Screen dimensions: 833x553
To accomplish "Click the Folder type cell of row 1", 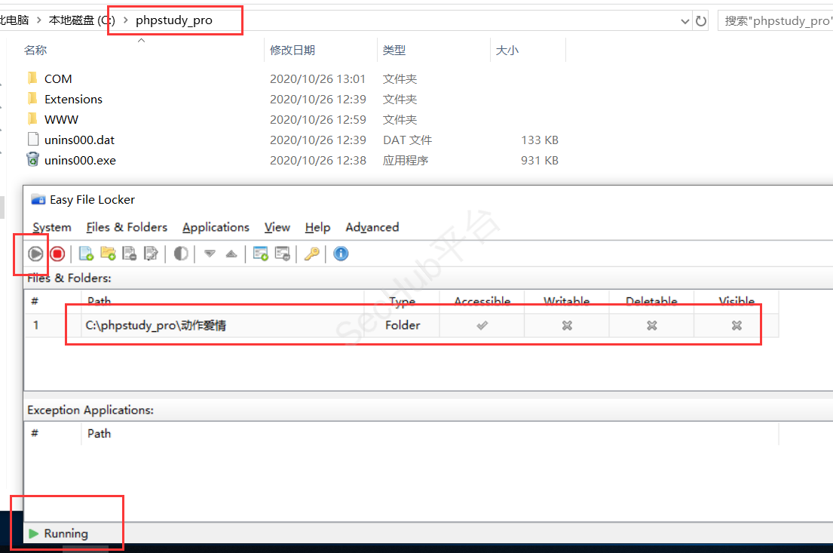I will point(403,325).
